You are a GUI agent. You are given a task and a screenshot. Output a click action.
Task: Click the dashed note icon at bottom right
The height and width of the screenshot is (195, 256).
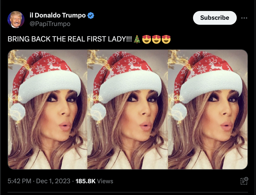244,181
